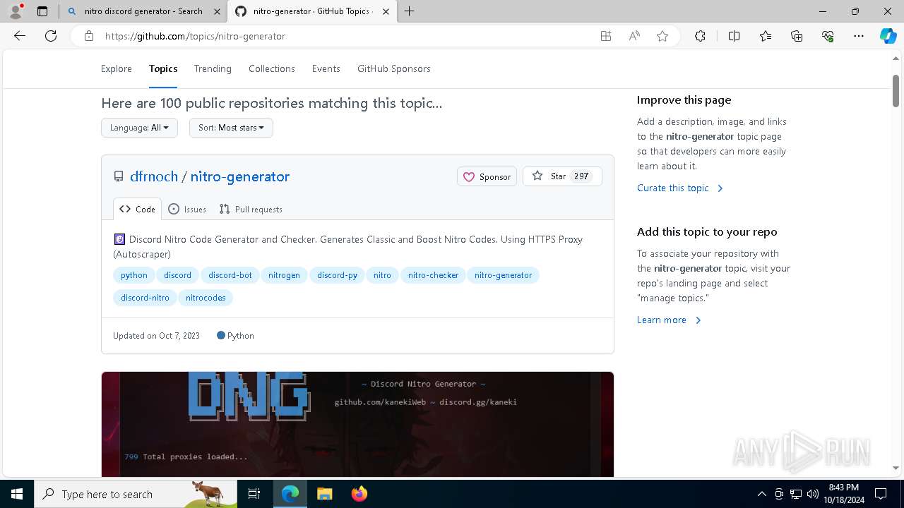The height and width of the screenshot is (508, 904).
Task: Select the discord-bot topic tag
Action: (230, 275)
